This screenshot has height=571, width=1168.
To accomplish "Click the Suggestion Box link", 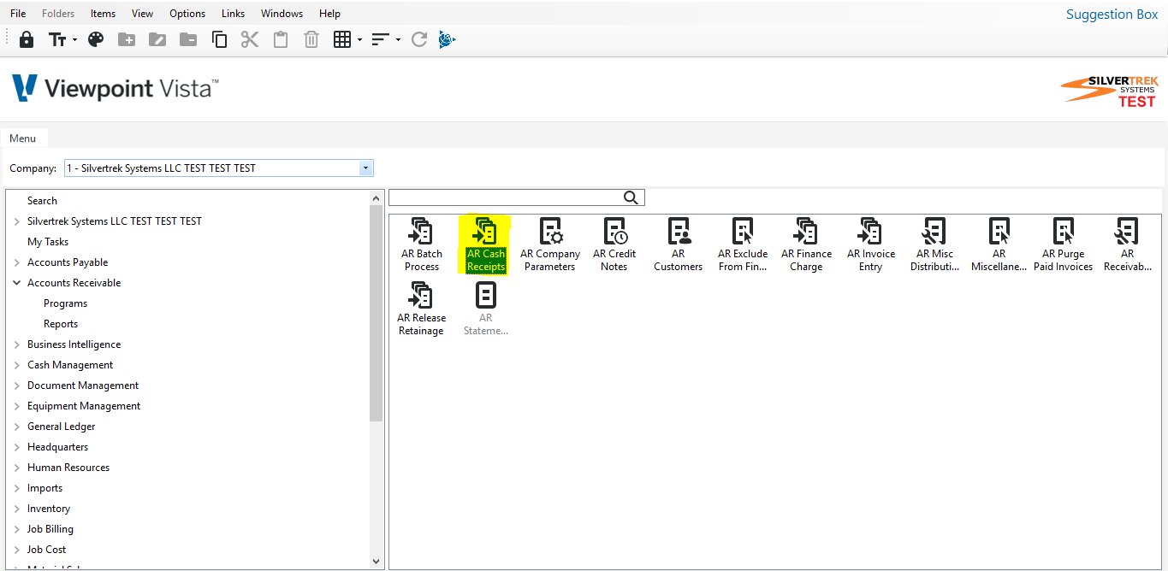I will point(1112,14).
